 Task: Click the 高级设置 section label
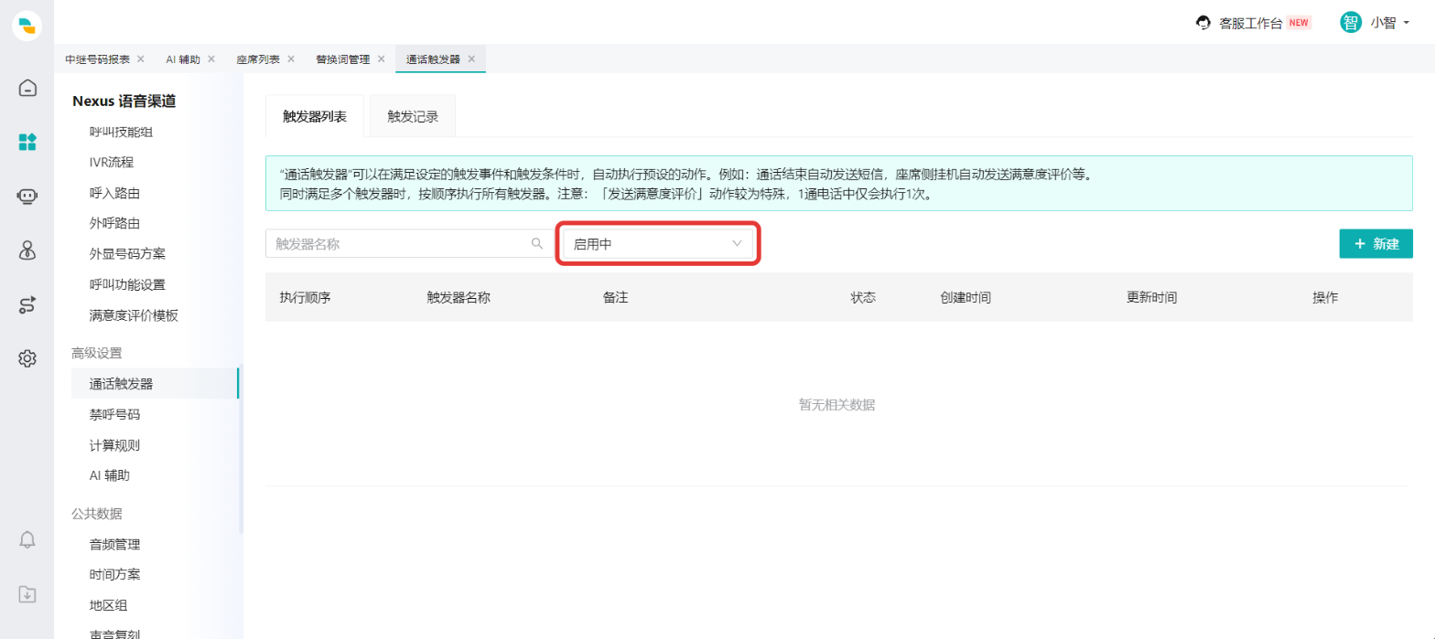pos(97,353)
